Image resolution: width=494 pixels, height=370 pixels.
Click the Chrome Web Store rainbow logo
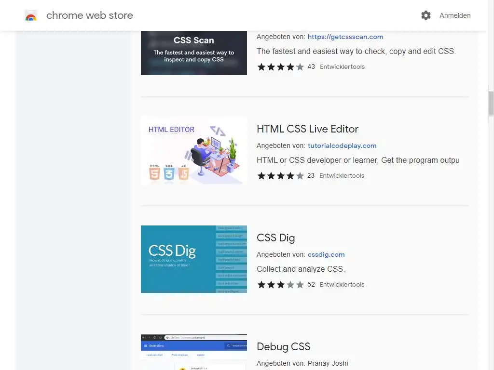(31, 15)
